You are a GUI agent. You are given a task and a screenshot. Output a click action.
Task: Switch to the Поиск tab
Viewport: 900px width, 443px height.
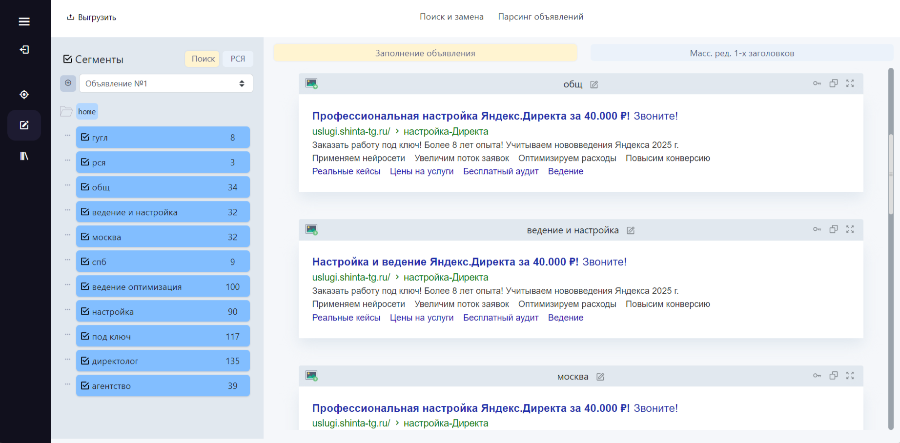pyautogui.click(x=203, y=59)
